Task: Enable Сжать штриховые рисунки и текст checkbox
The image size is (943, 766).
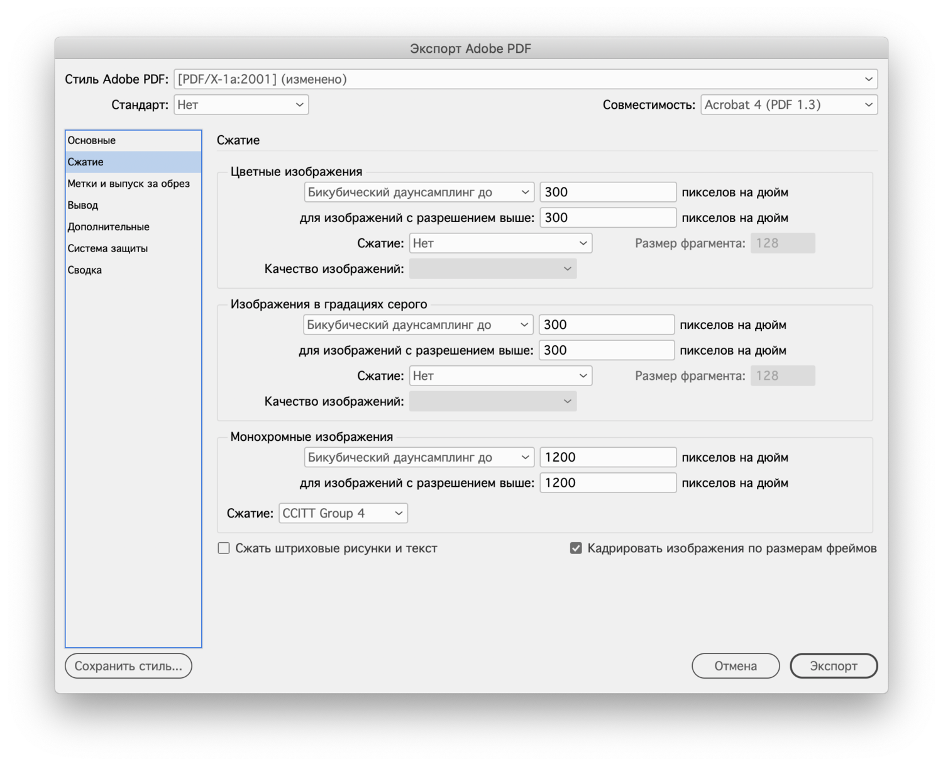Action: tap(224, 548)
